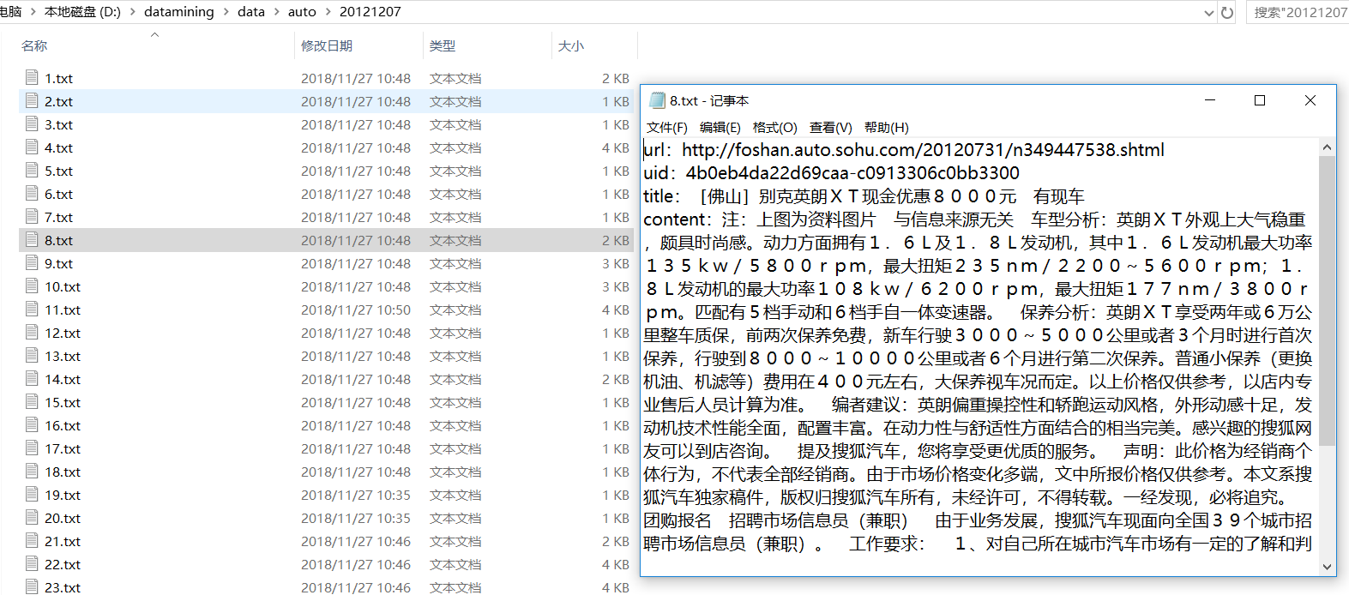Viewport: 1349px width, 595px height.
Task: Click the file icon of 21.txt
Action: [x=33, y=540]
